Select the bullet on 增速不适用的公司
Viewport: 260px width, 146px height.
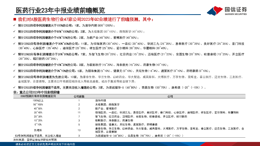[x=112, y=87]
